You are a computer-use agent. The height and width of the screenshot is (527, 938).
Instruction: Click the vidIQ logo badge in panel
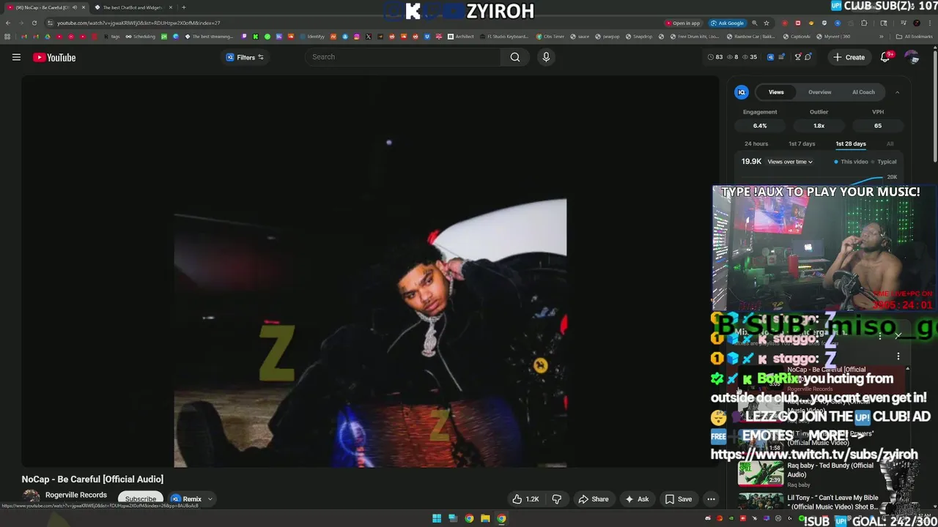click(742, 92)
